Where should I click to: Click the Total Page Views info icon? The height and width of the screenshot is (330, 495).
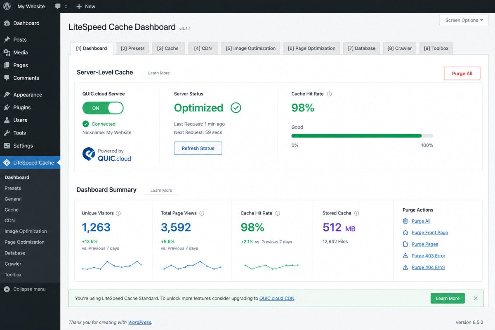click(202, 213)
